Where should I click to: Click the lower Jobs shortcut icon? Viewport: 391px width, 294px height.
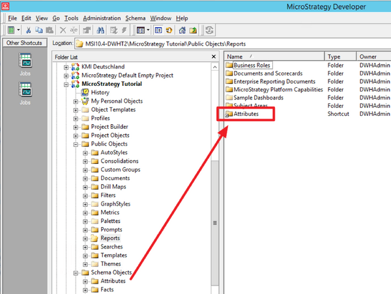tap(25, 89)
